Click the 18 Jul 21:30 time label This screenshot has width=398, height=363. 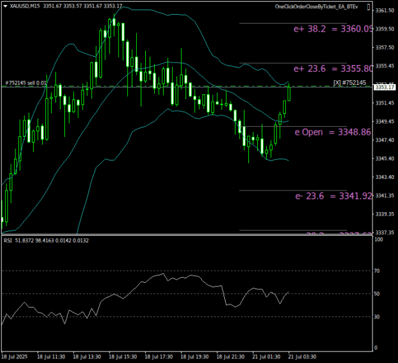tap(231, 357)
